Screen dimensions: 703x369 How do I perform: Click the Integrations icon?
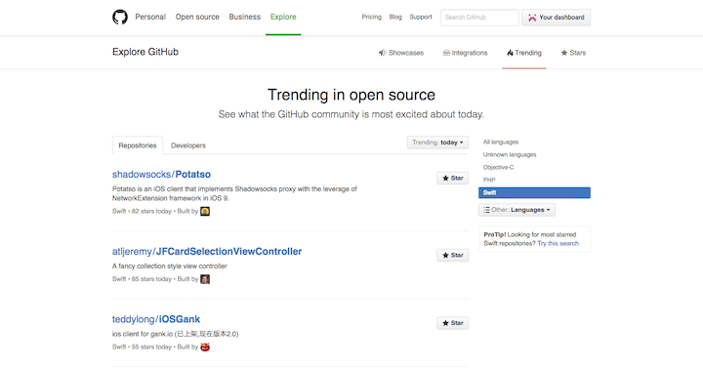point(446,53)
